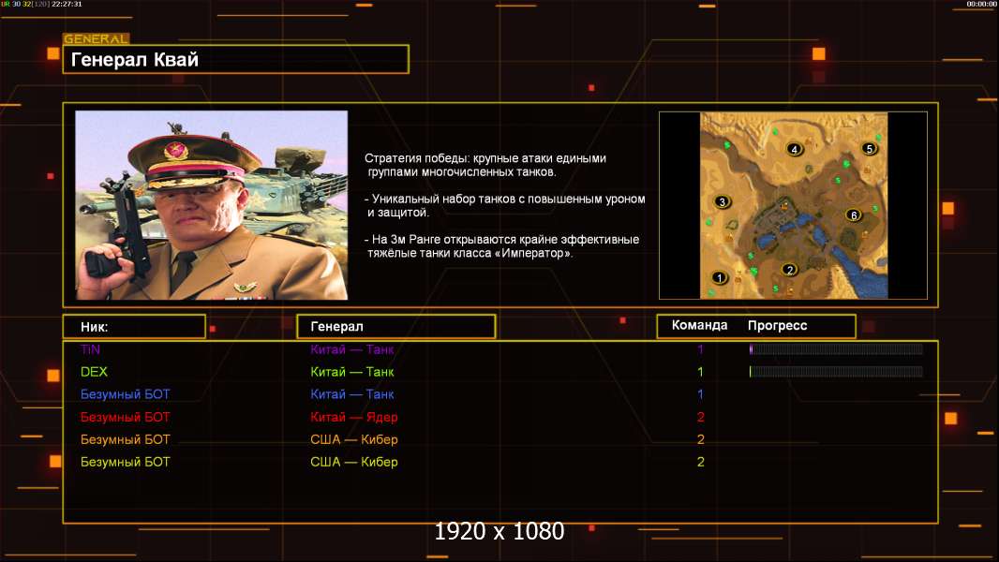Click the 00:00:00 timer in the corner
The height and width of the screenshot is (562, 999).
[981, 4]
